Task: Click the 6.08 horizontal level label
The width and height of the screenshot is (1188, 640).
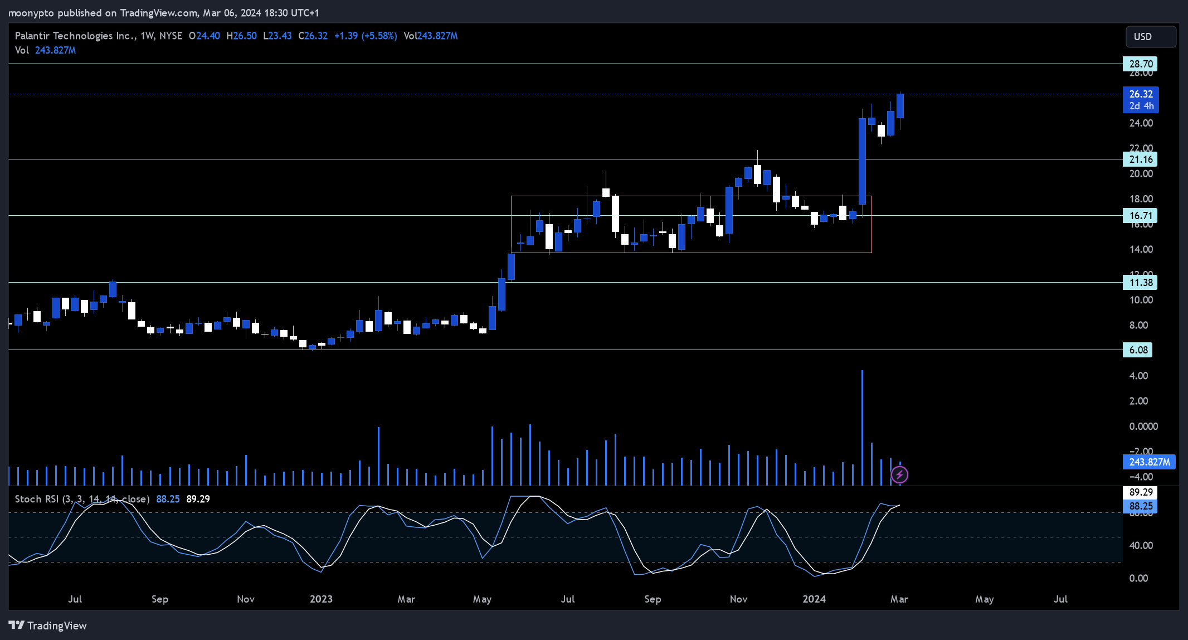Action: tap(1138, 350)
